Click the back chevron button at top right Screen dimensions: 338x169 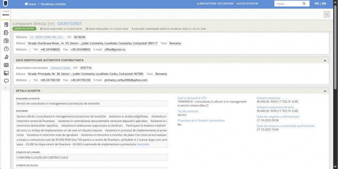(327, 14)
